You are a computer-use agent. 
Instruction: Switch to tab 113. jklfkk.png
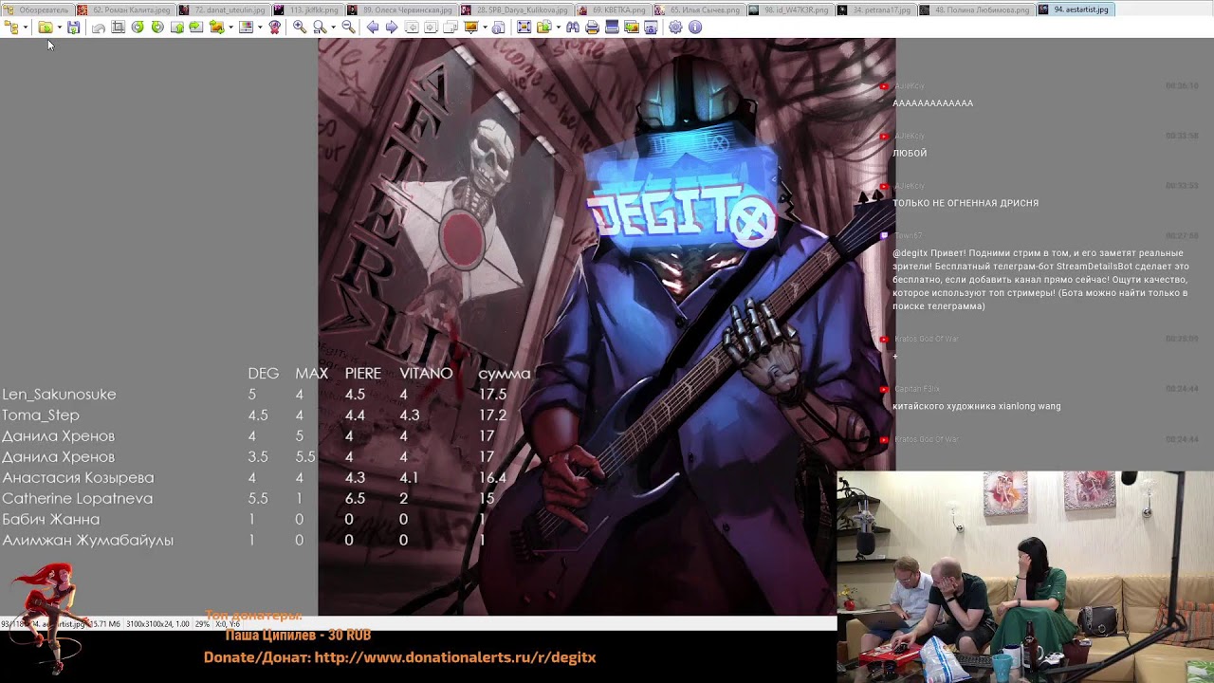[311, 9]
